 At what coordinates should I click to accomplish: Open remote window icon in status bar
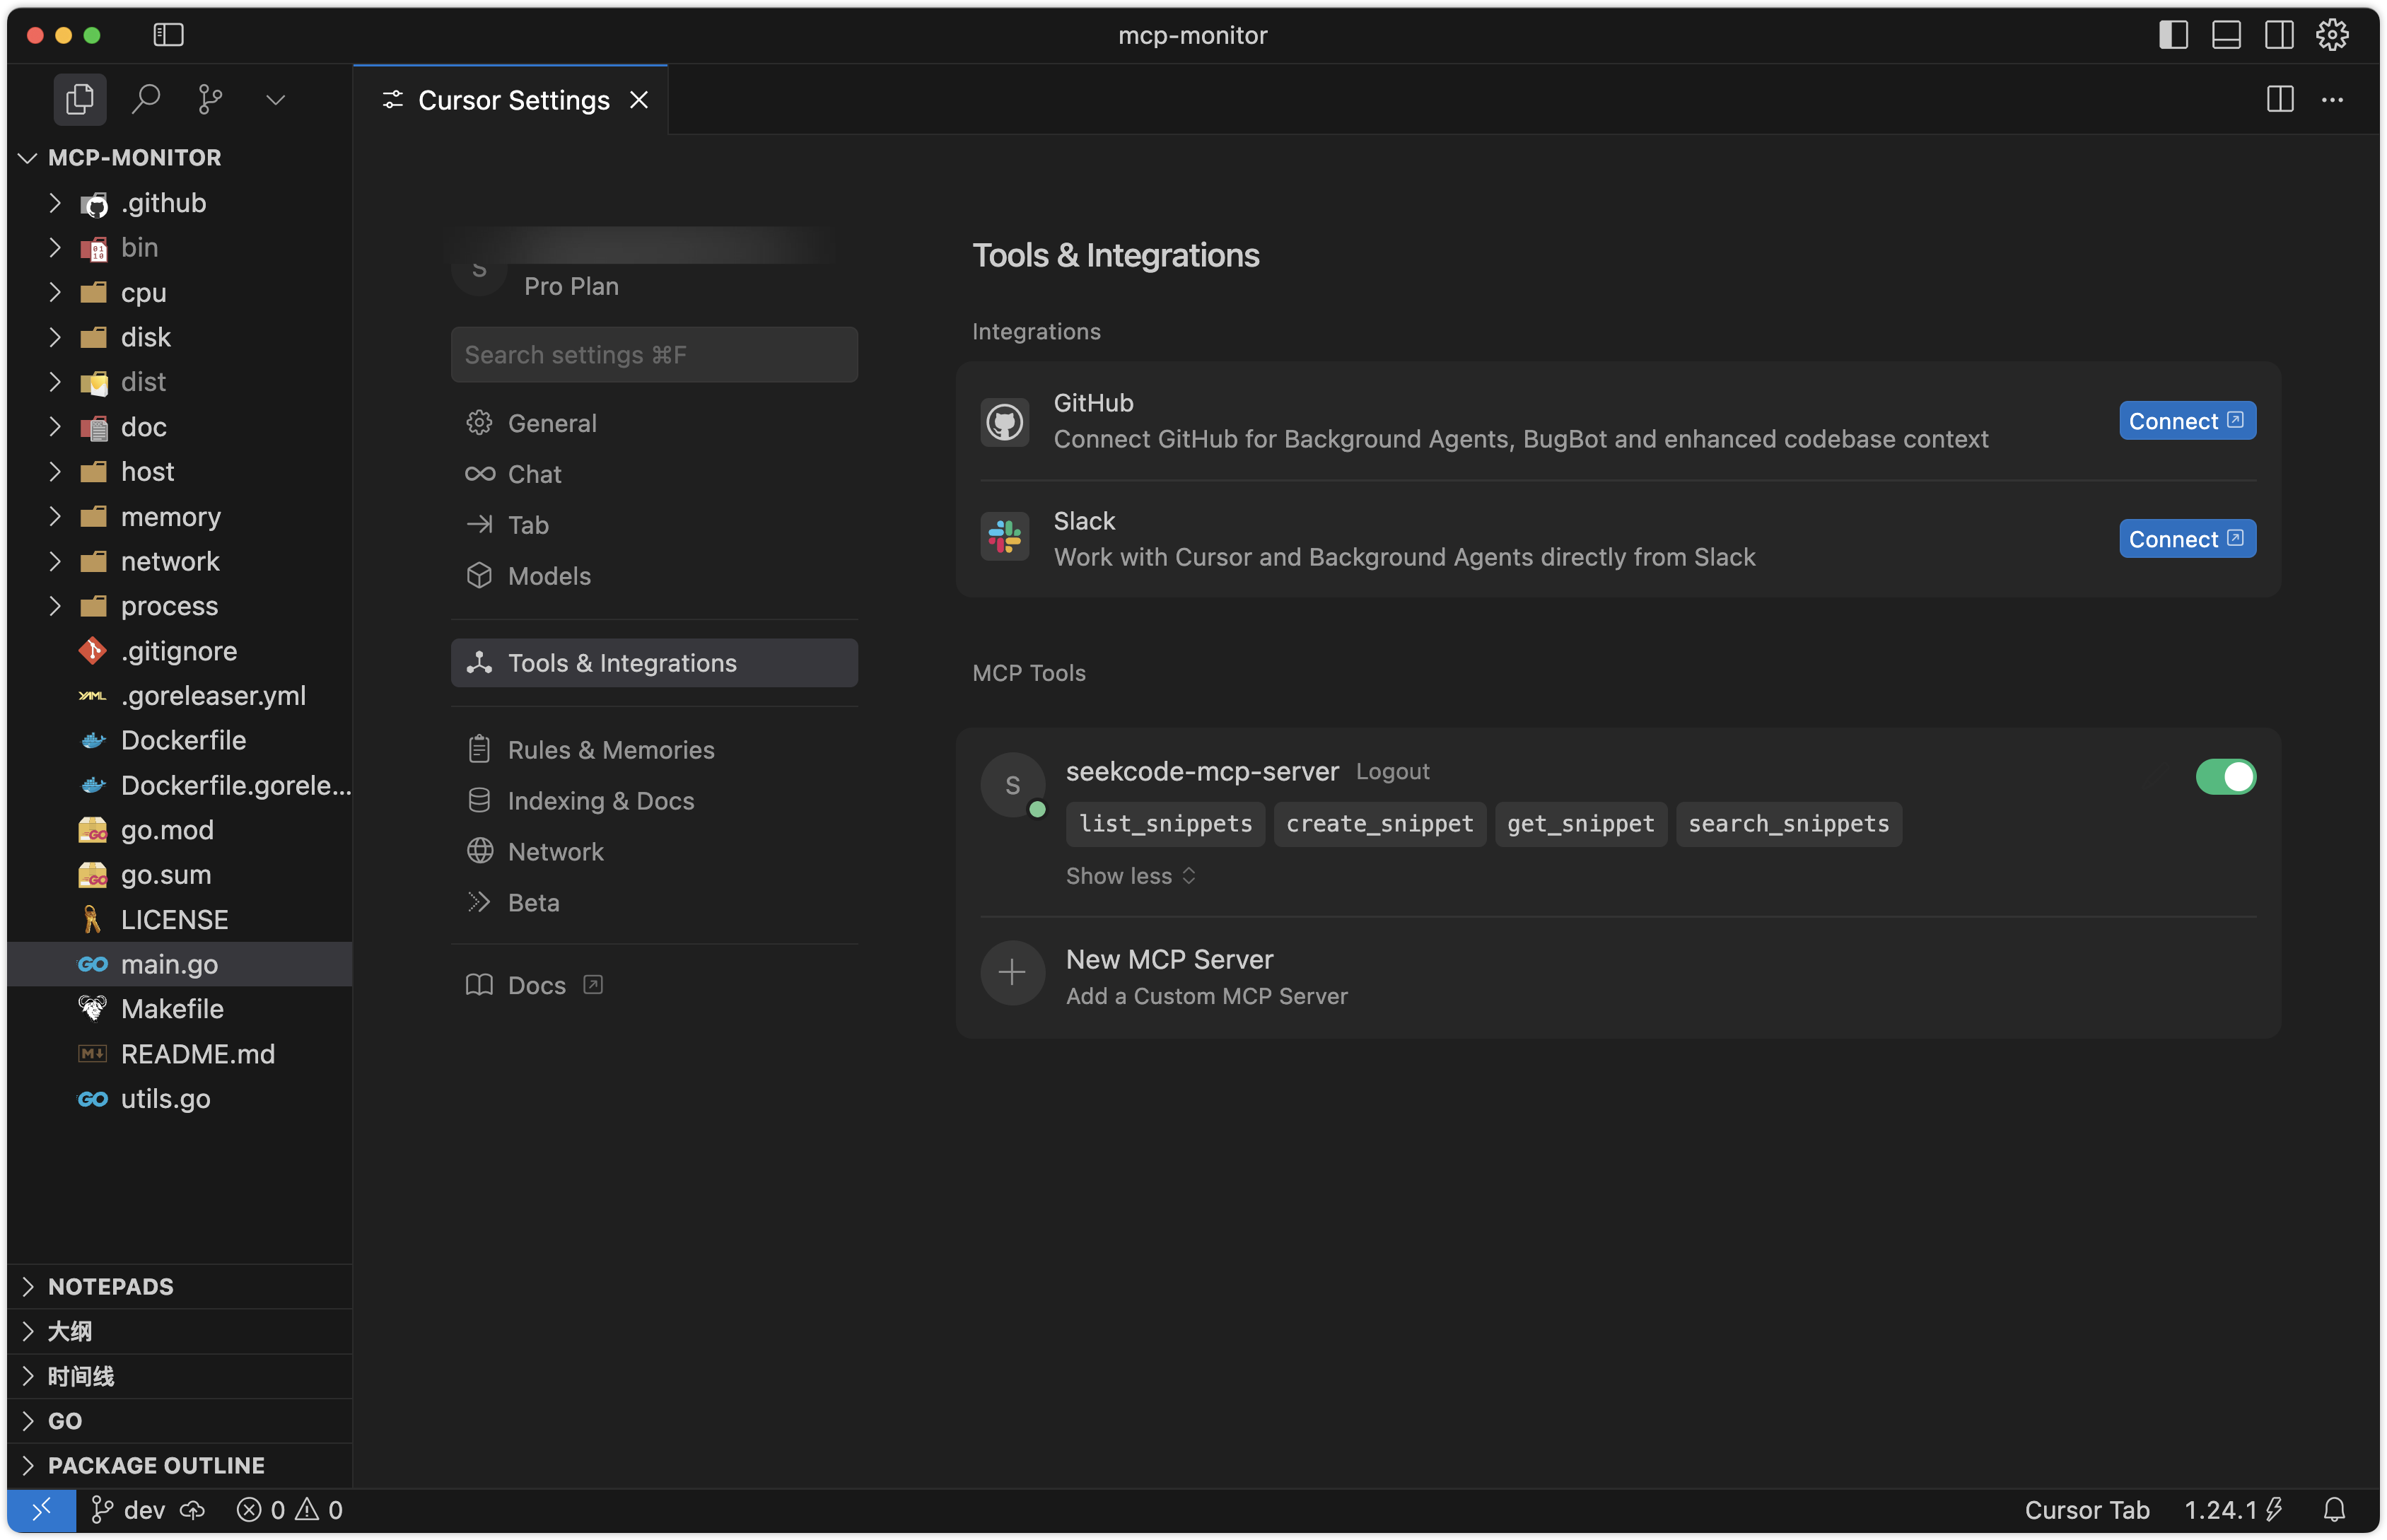(41, 1511)
